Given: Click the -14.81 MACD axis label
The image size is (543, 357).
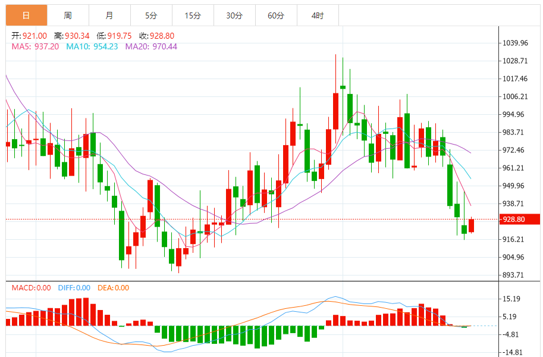Looking at the screenshot, I should click(x=512, y=352).
